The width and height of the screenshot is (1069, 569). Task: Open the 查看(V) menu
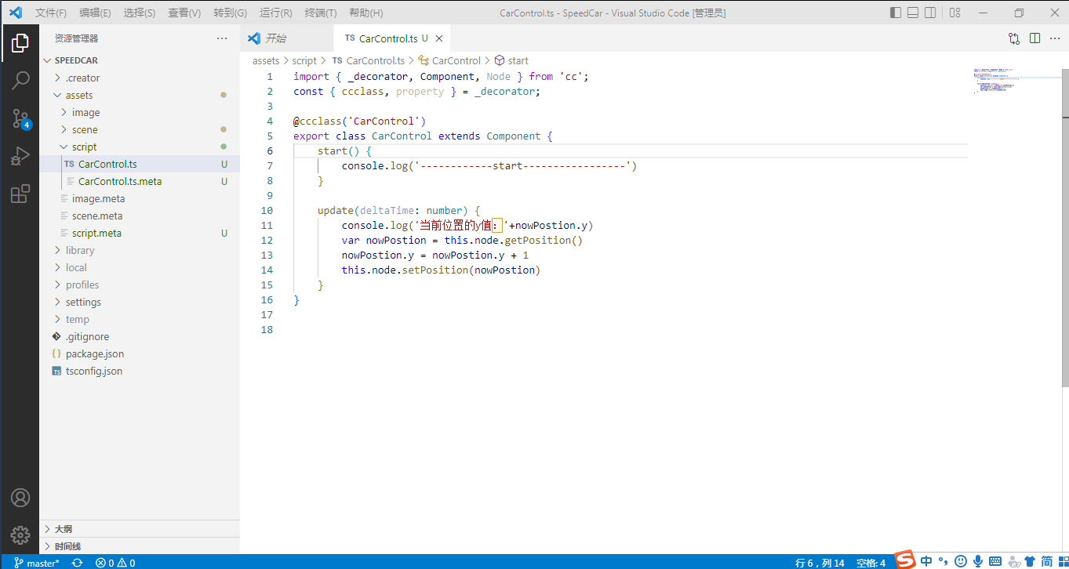pos(184,13)
